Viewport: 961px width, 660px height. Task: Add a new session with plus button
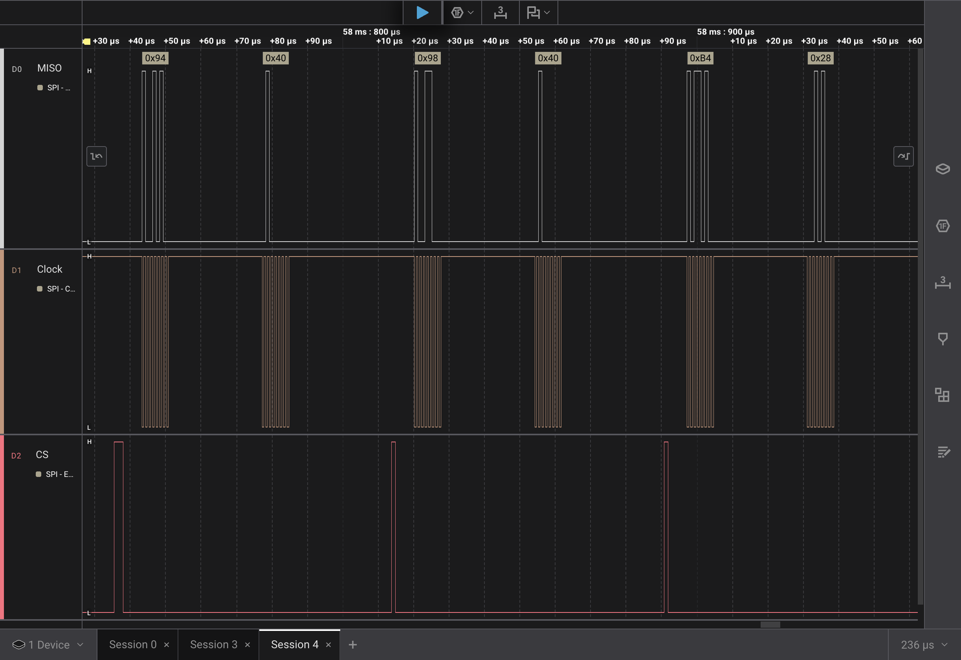(x=352, y=645)
